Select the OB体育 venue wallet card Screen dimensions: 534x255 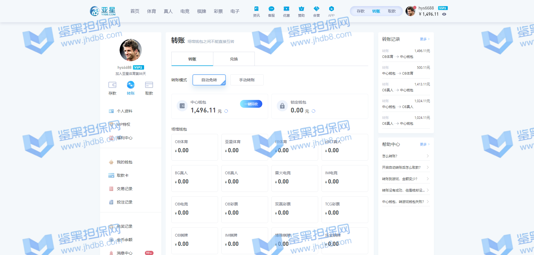pyautogui.click(x=194, y=147)
